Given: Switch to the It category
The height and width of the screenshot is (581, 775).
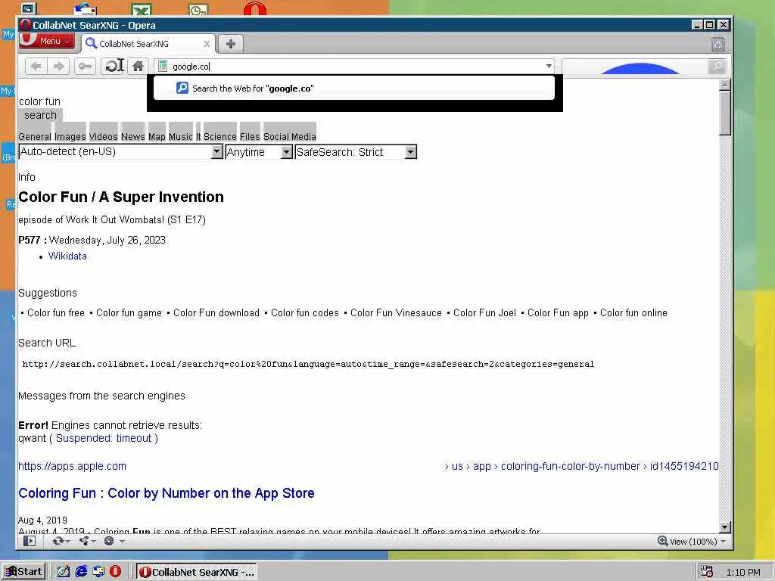Looking at the screenshot, I should [x=198, y=136].
